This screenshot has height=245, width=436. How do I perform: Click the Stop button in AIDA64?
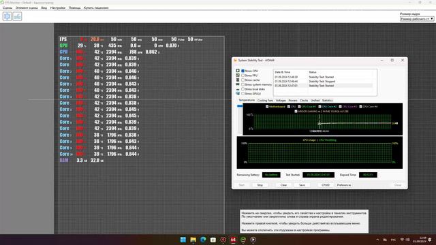(260, 185)
